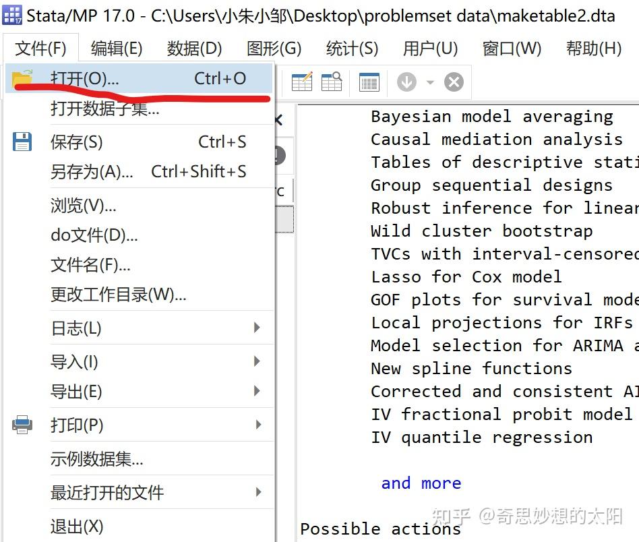
Task: Open the 窗口(W) menu
Action: pyautogui.click(x=512, y=49)
